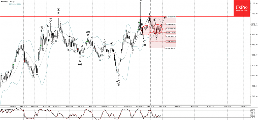The image size is (258, 120).
Task: Select the 38.2%(2026.50) Fibonacci level label
Action: (171, 29)
